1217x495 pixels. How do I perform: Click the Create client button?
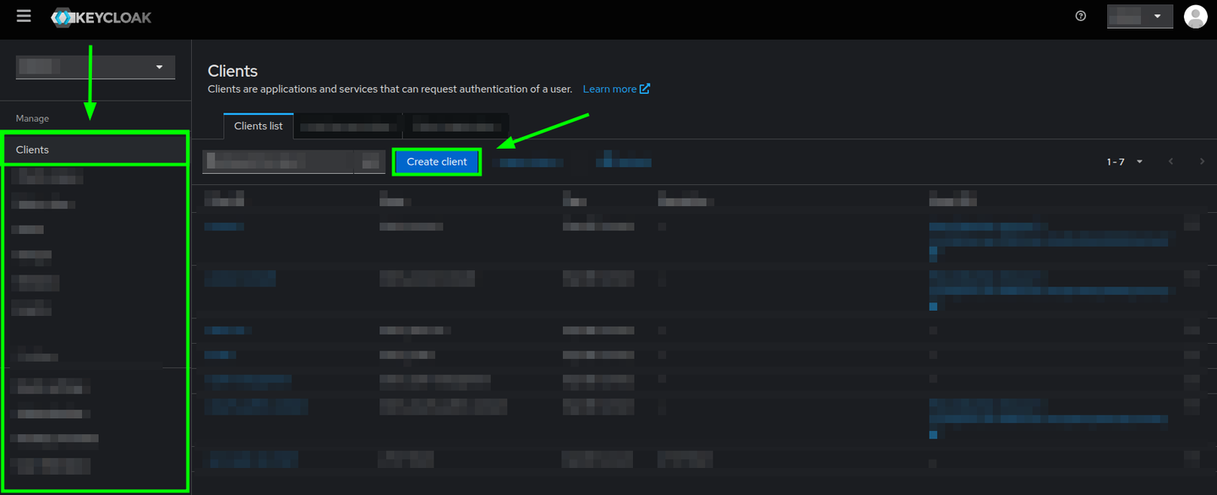(x=437, y=161)
